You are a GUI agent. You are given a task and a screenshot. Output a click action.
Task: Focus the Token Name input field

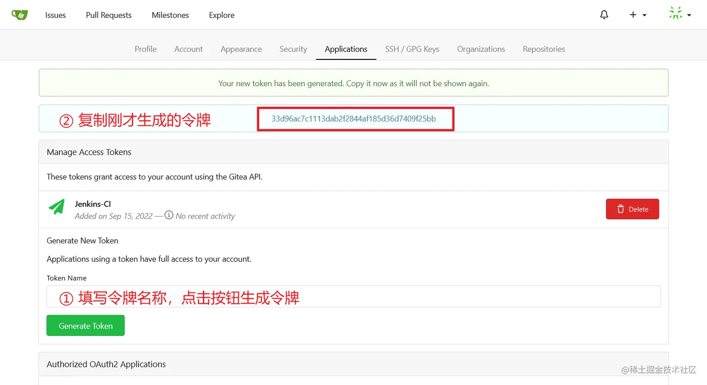tap(353, 296)
